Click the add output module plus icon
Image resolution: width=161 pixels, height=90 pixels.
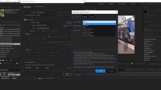click(35, 78)
